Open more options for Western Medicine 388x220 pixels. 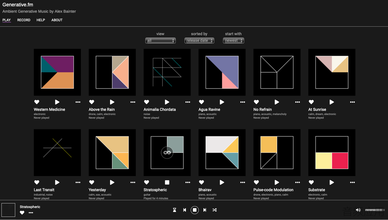(78, 102)
